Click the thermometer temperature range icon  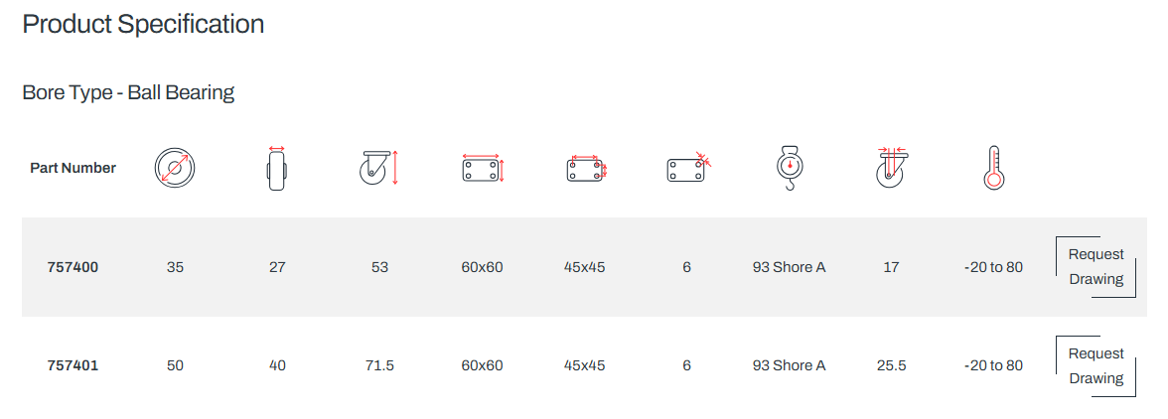pyautogui.click(x=993, y=168)
